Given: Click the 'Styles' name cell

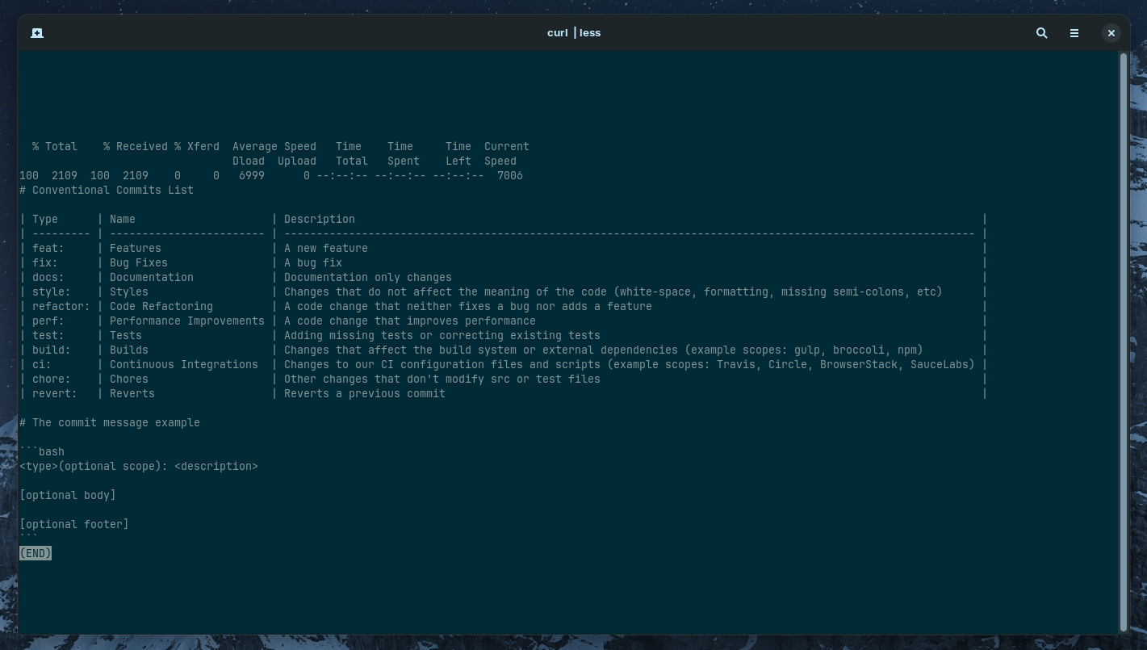Looking at the screenshot, I should (129, 292).
